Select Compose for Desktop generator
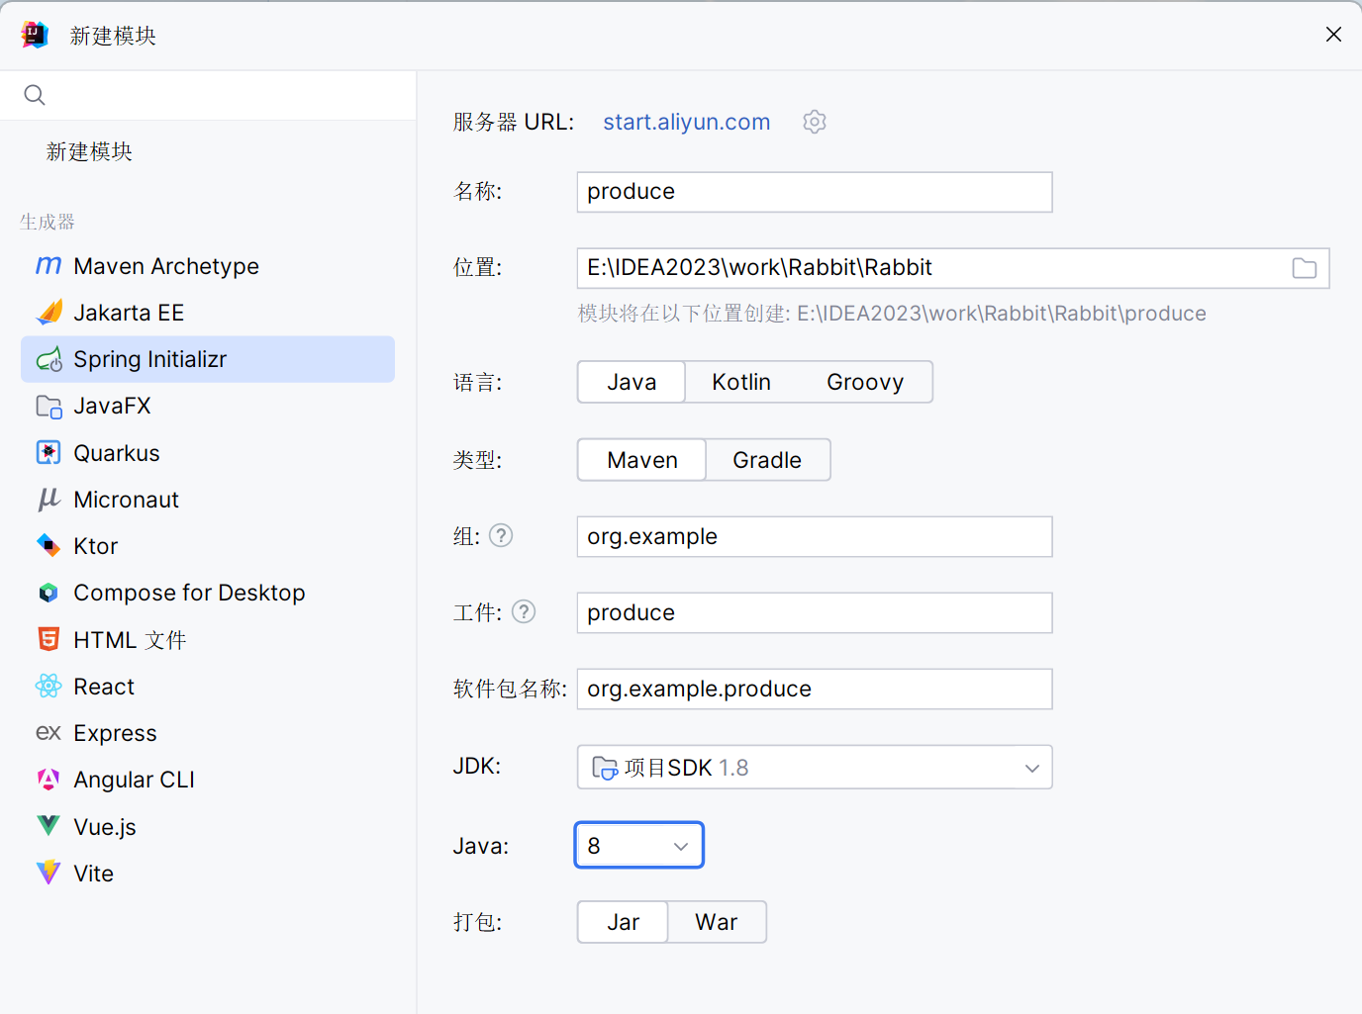The image size is (1362, 1014). (x=208, y=593)
